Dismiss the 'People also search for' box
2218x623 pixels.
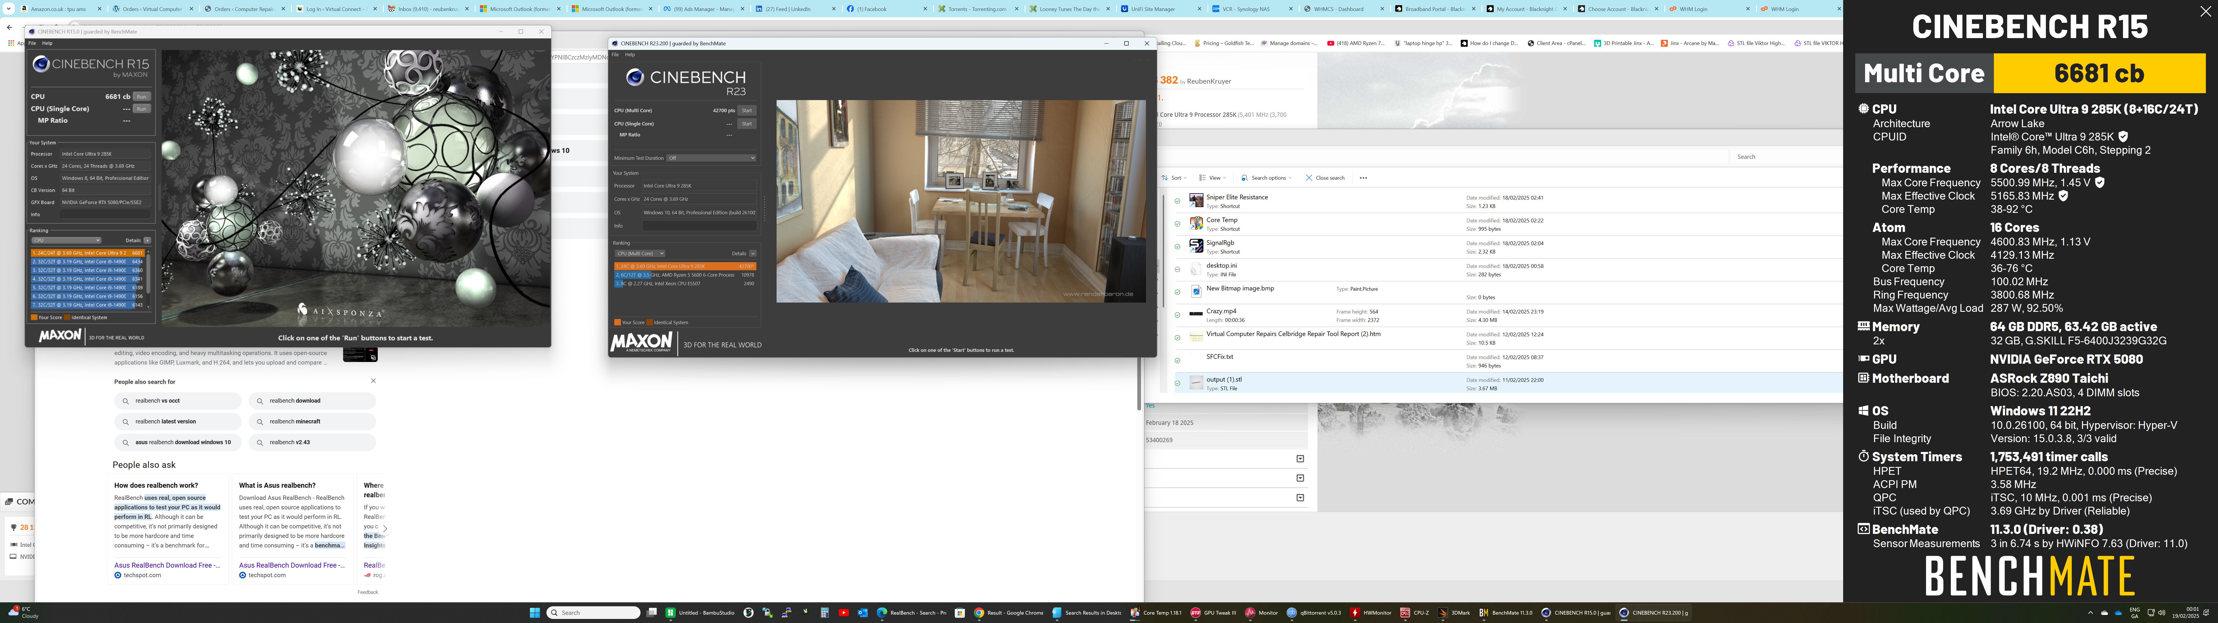click(x=373, y=380)
